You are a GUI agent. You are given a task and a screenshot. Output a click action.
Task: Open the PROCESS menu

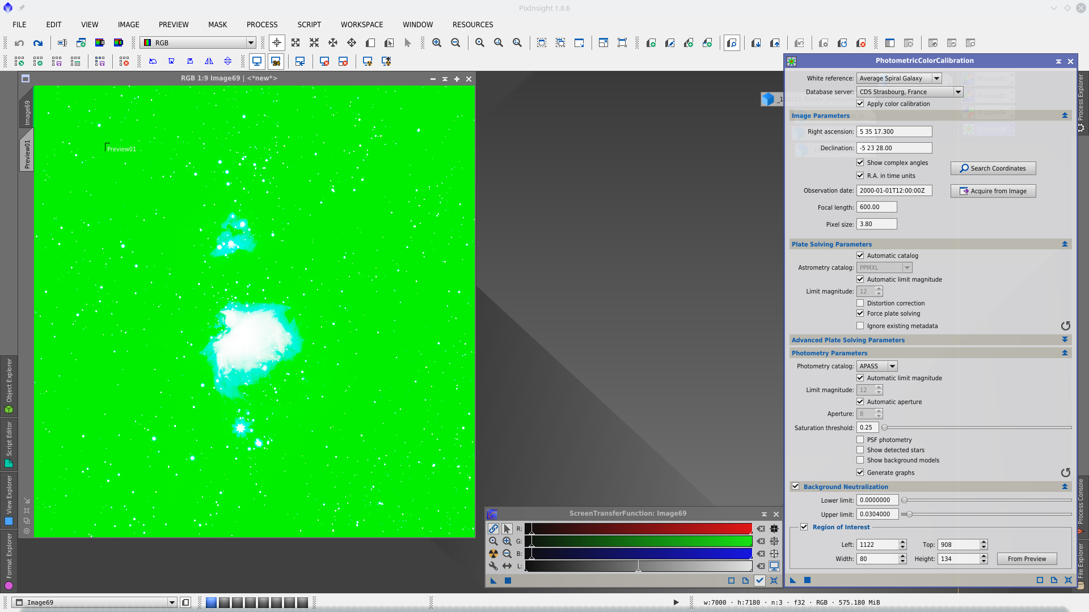(261, 24)
